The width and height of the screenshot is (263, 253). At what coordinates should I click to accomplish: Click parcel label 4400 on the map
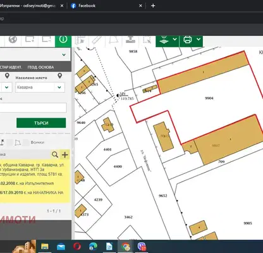coord(118,166)
